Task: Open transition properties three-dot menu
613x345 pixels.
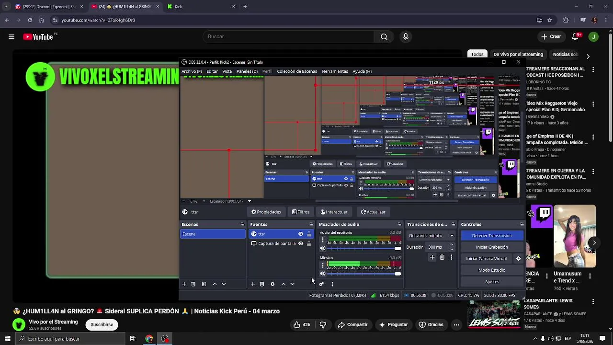Action: pyautogui.click(x=451, y=257)
